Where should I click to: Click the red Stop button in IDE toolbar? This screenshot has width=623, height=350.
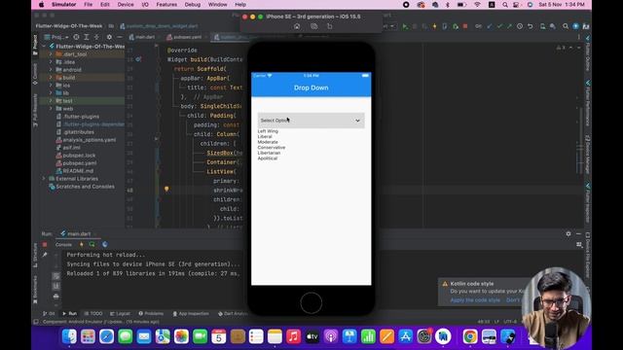[465, 26]
